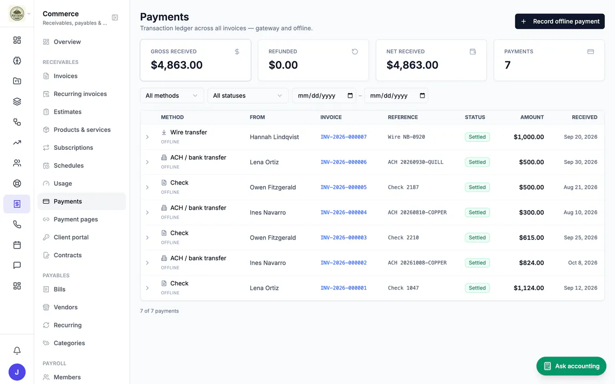Open the phone icon in left rail
This screenshot has height=384, width=615.
coord(17,225)
